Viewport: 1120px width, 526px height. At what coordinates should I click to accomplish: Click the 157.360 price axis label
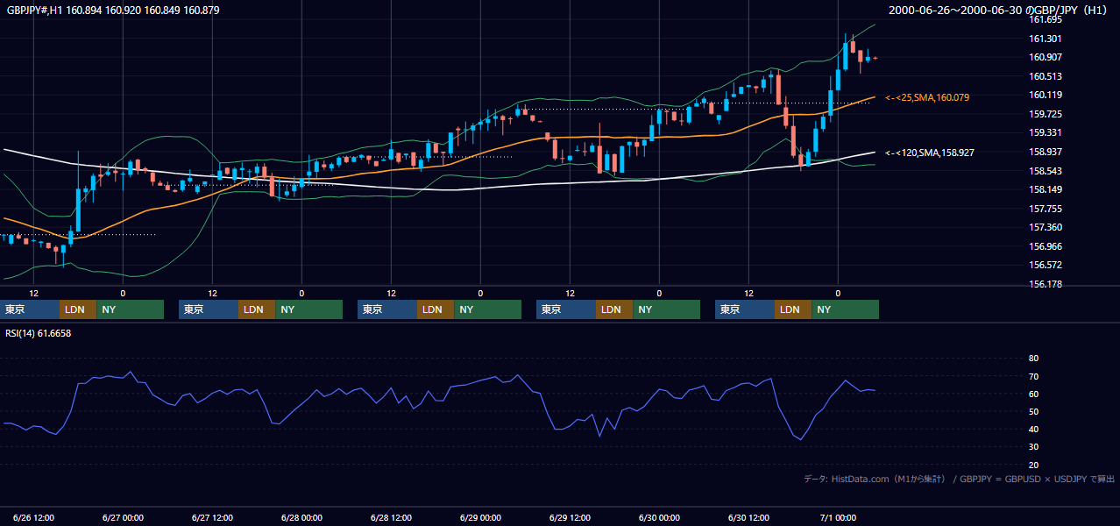coord(1046,227)
